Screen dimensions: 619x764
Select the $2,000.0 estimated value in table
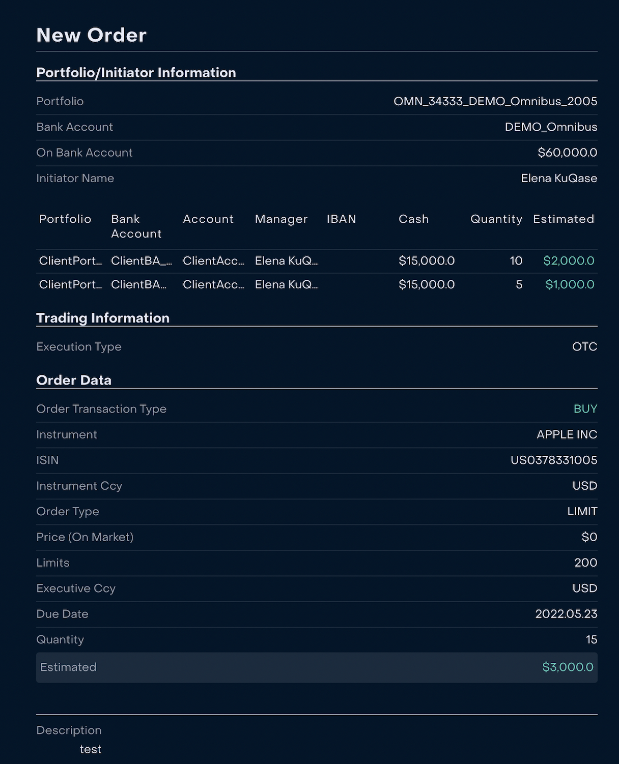pyautogui.click(x=568, y=261)
